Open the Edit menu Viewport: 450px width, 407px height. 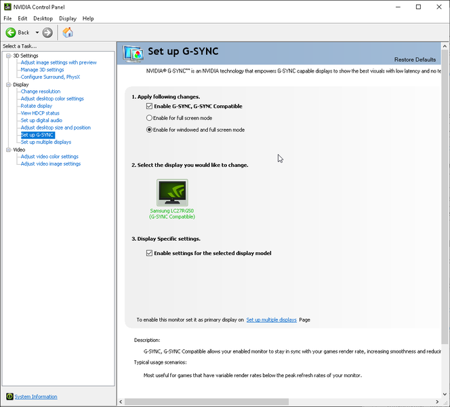pyautogui.click(x=22, y=18)
